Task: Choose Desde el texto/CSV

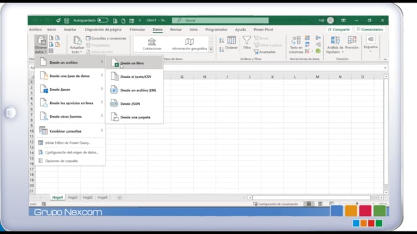Action: tap(134, 77)
